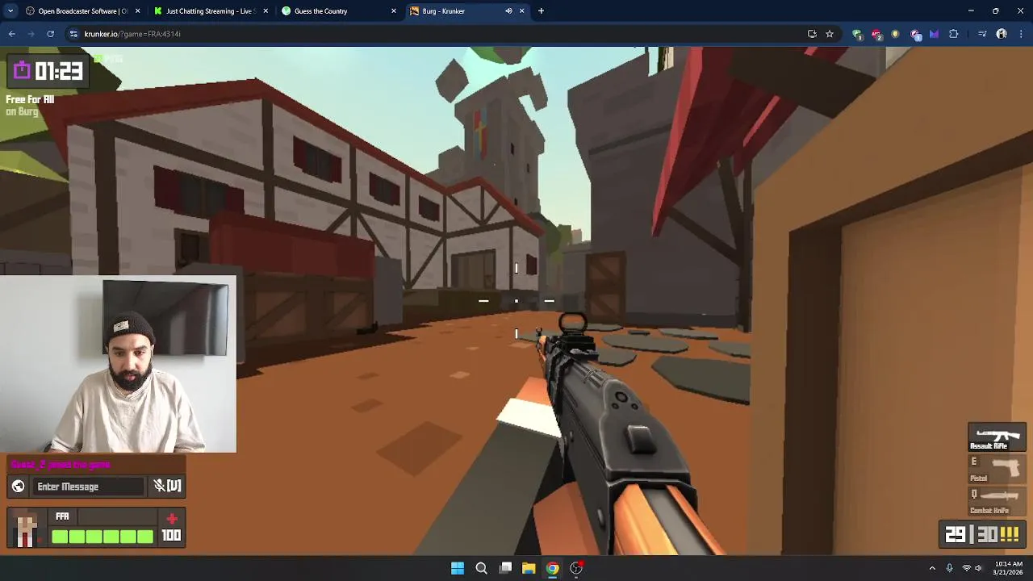
Task: Open the Windows Start menu
Action: coord(458,568)
